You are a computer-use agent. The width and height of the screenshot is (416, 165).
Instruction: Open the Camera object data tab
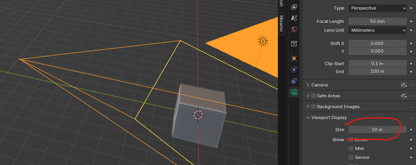coord(294,92)
